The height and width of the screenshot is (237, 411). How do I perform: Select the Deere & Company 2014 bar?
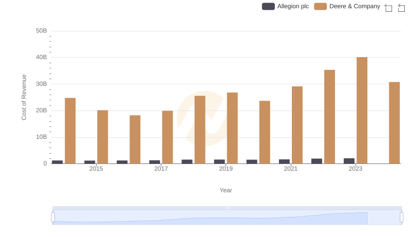pos(70,131)
